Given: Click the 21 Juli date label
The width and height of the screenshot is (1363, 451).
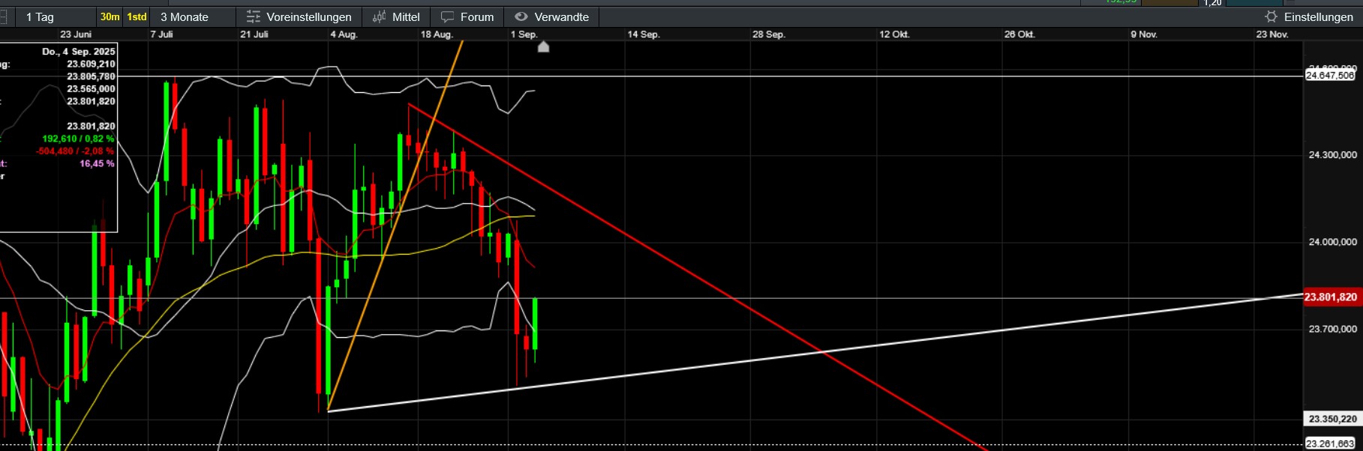Looking at the screenshot, I should click(254, 34).
